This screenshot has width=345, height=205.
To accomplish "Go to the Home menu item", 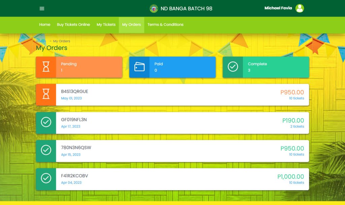I will click(44, 25).
